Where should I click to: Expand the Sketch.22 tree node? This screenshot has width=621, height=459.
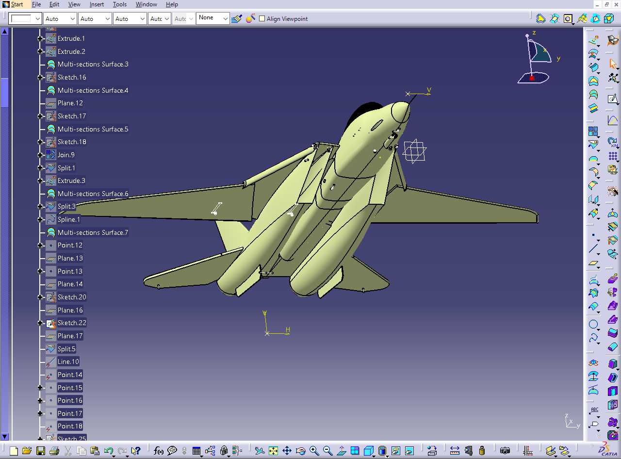click(40, 323)
